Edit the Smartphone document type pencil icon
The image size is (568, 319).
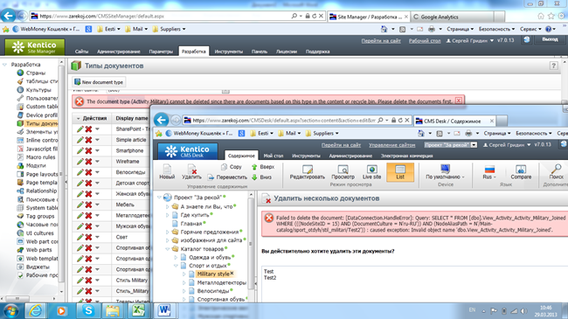80,151
